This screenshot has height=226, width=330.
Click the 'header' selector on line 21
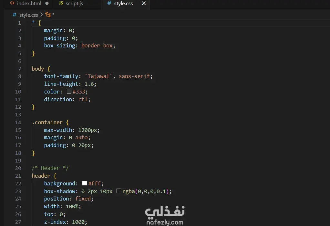tap(41, 176)
